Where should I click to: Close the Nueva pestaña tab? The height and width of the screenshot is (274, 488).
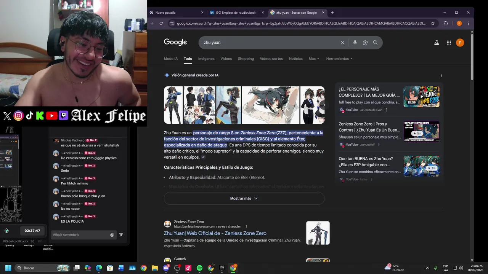coord(202,13)
